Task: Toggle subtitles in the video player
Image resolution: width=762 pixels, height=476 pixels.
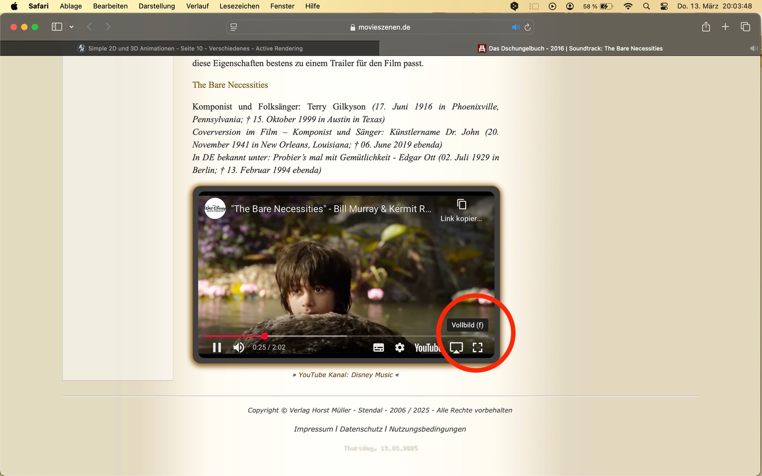Action: (378, 347)
